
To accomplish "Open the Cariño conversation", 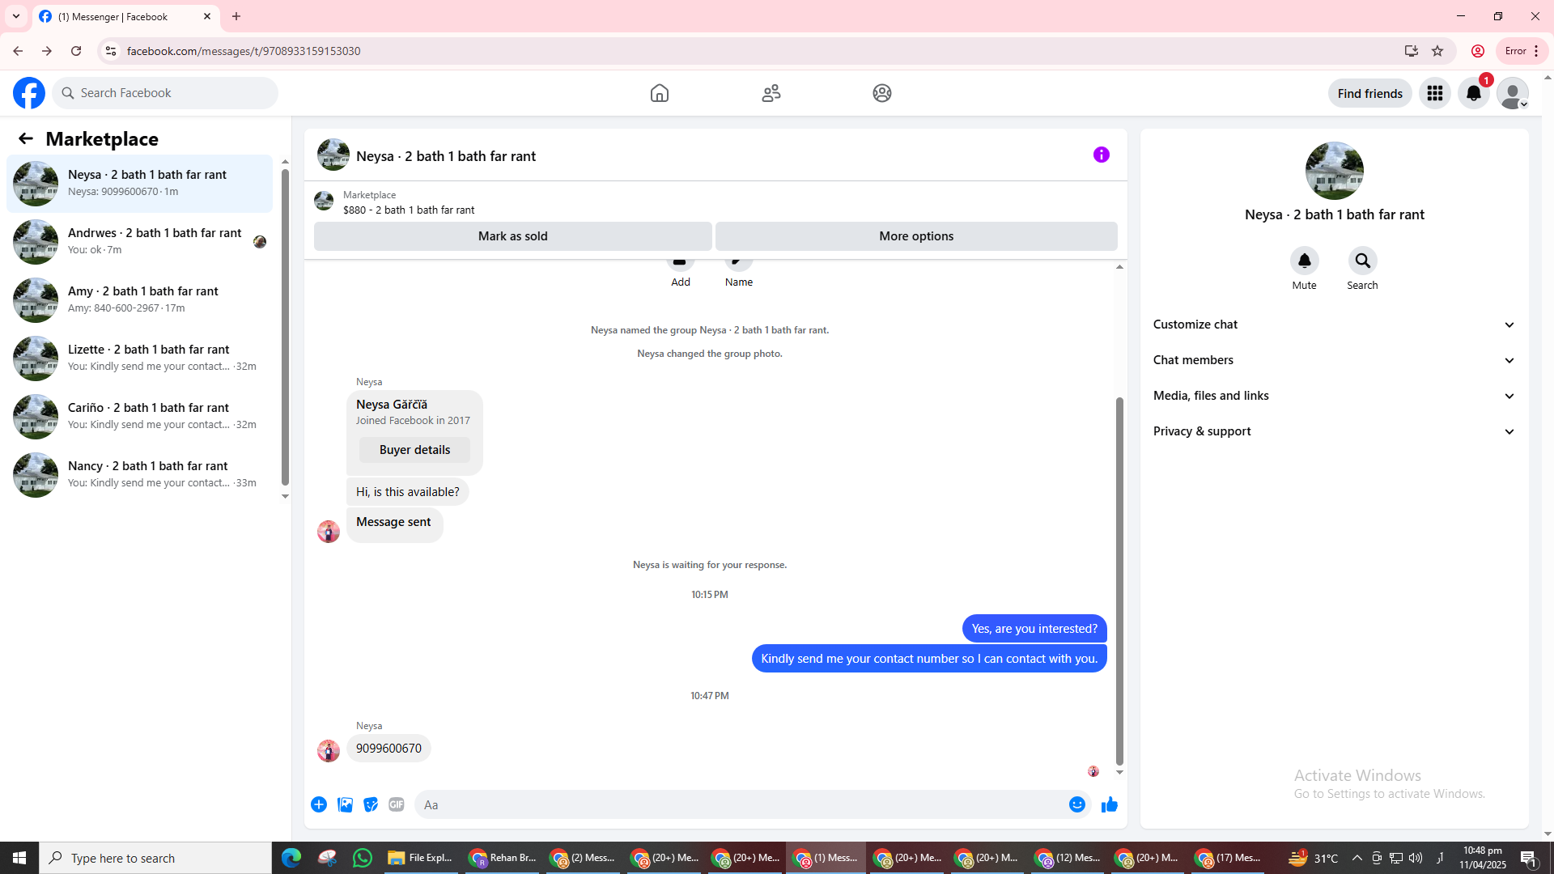I will [140, 417].
